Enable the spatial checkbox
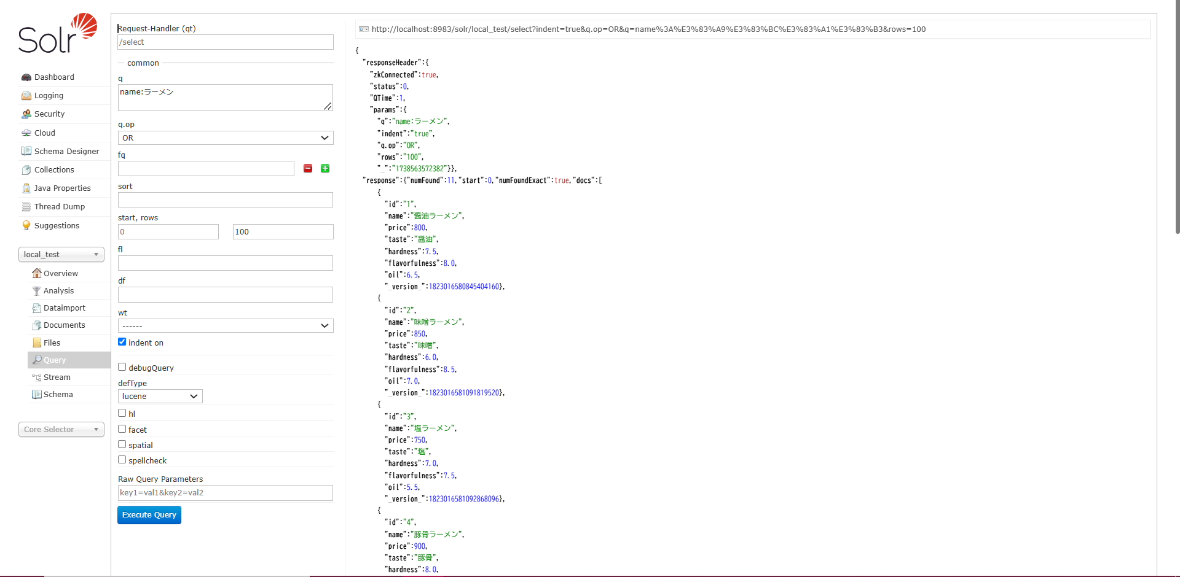Viewport: 1180px width, 577px height. click(x=122, y=444)
